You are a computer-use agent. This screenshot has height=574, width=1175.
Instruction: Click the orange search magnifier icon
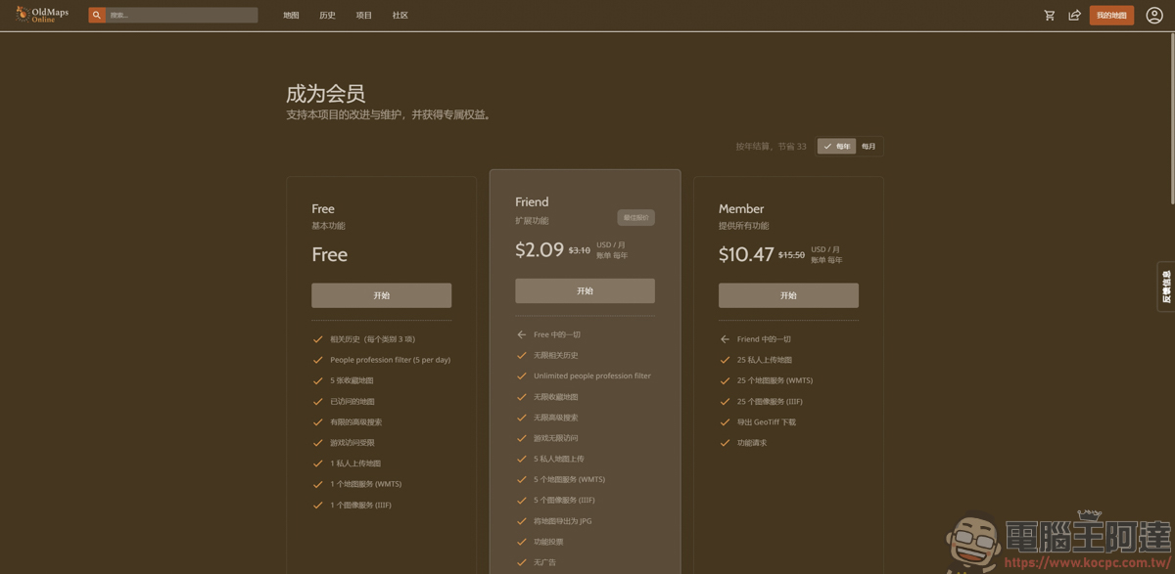(97, 16)
